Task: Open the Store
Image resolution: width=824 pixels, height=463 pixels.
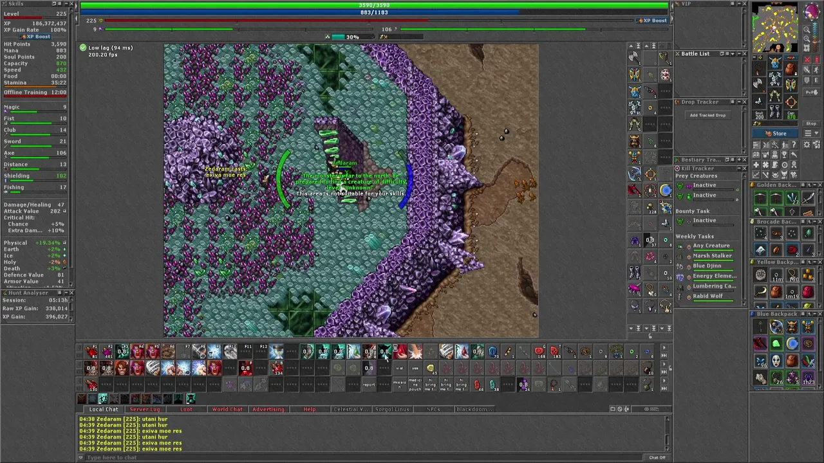Action: (775, 133)
